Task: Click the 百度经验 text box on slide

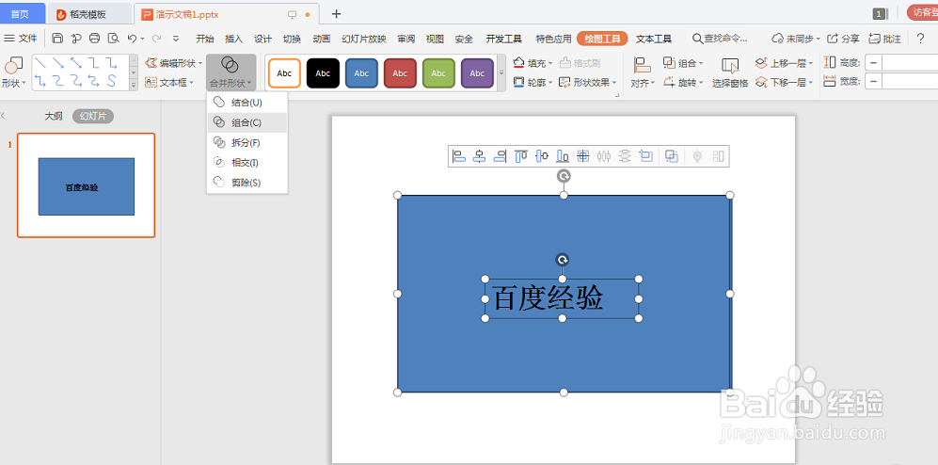Action: pyautogui.click(x=562, y=298)
